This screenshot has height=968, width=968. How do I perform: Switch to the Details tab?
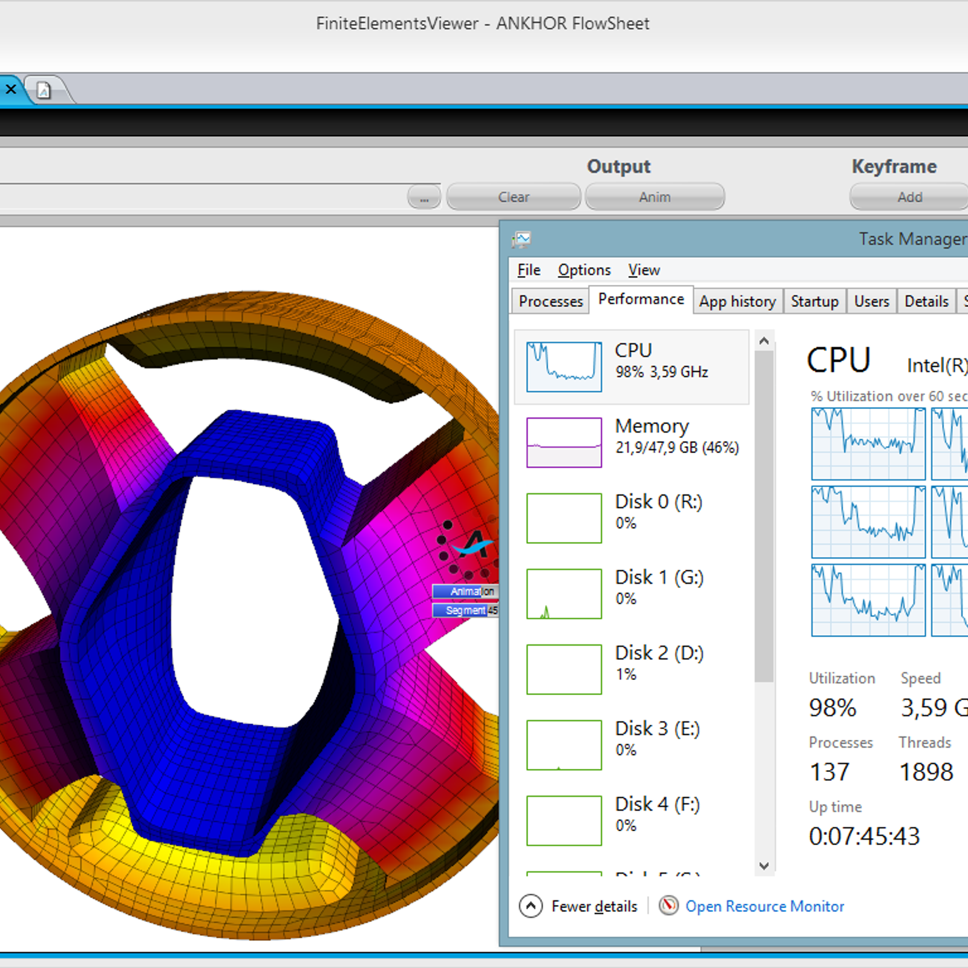pyautogui.click(x=926, y=301)
